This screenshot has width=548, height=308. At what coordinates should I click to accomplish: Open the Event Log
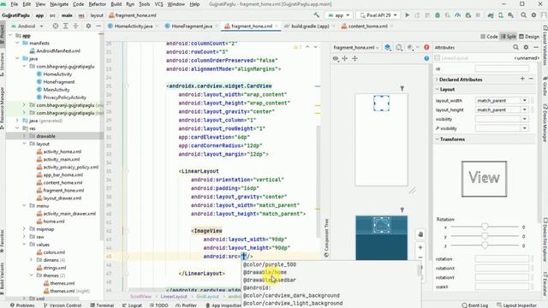pyautogui.click(x=475, y=305)
